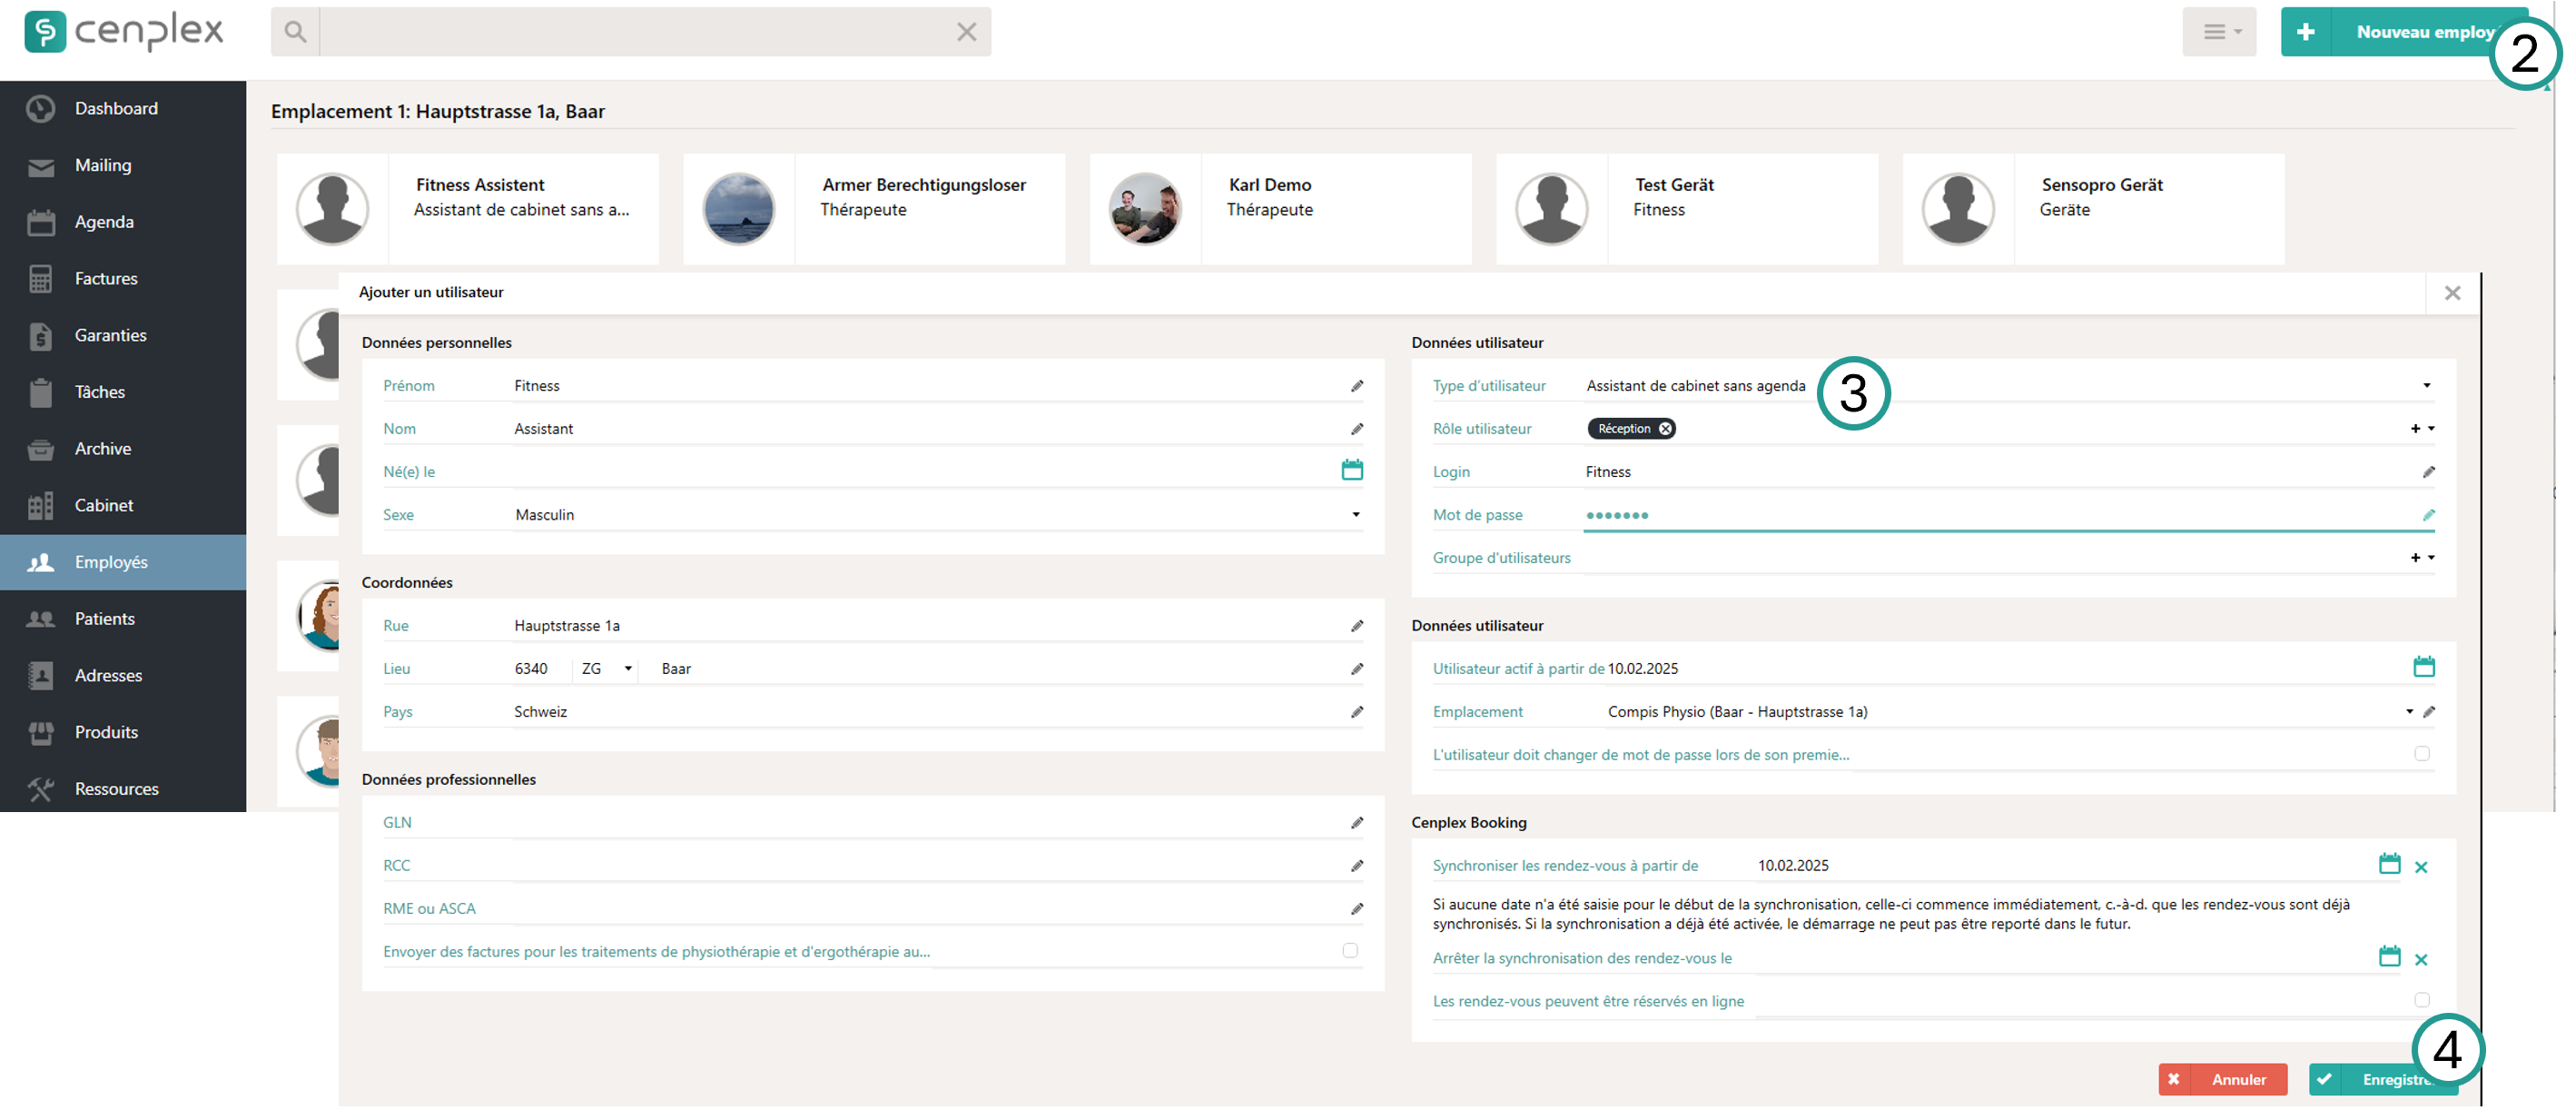The height and width of the screenshot is (1120, 2576).
Task: Click the Factures calculator icon
Action: click(x=42, y=278)
